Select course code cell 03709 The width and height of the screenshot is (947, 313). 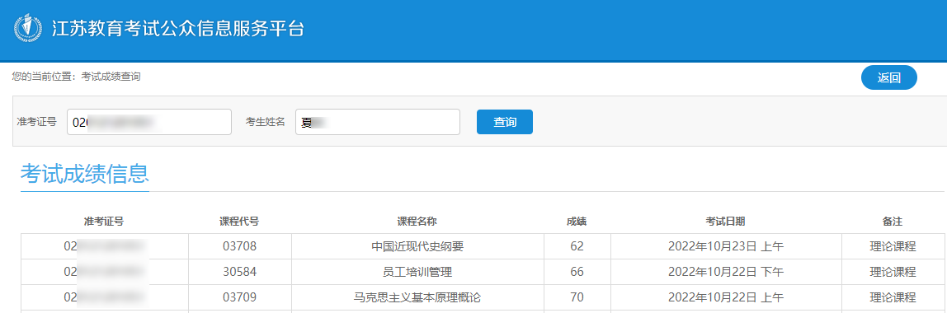(240, 297)
